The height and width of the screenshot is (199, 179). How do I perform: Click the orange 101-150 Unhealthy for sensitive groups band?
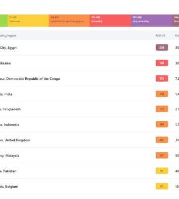click(x=69, y=21)
